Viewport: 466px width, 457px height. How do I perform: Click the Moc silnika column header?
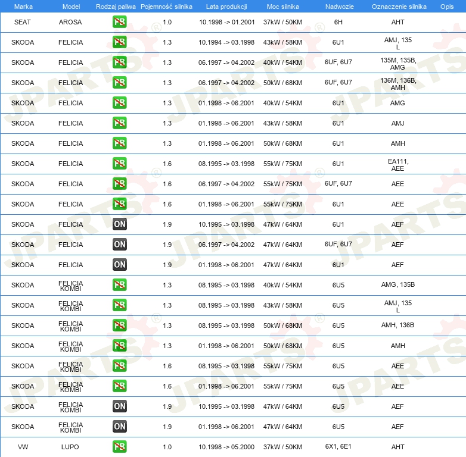282,7
